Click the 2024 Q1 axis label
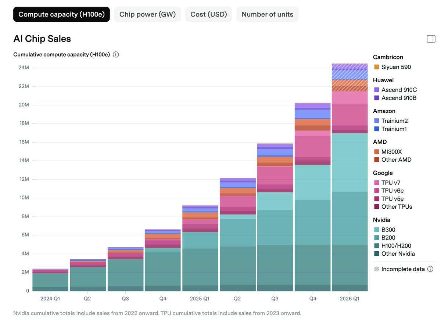The height and width of the screenshot is (320, 441). pyautogui.click(x=50, y=299)
